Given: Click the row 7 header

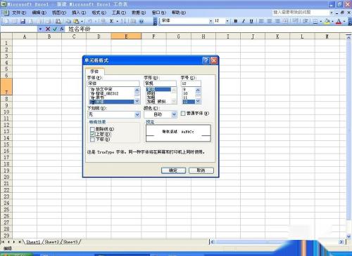Looking at the screenshot, I should click(x=6, y=86).
